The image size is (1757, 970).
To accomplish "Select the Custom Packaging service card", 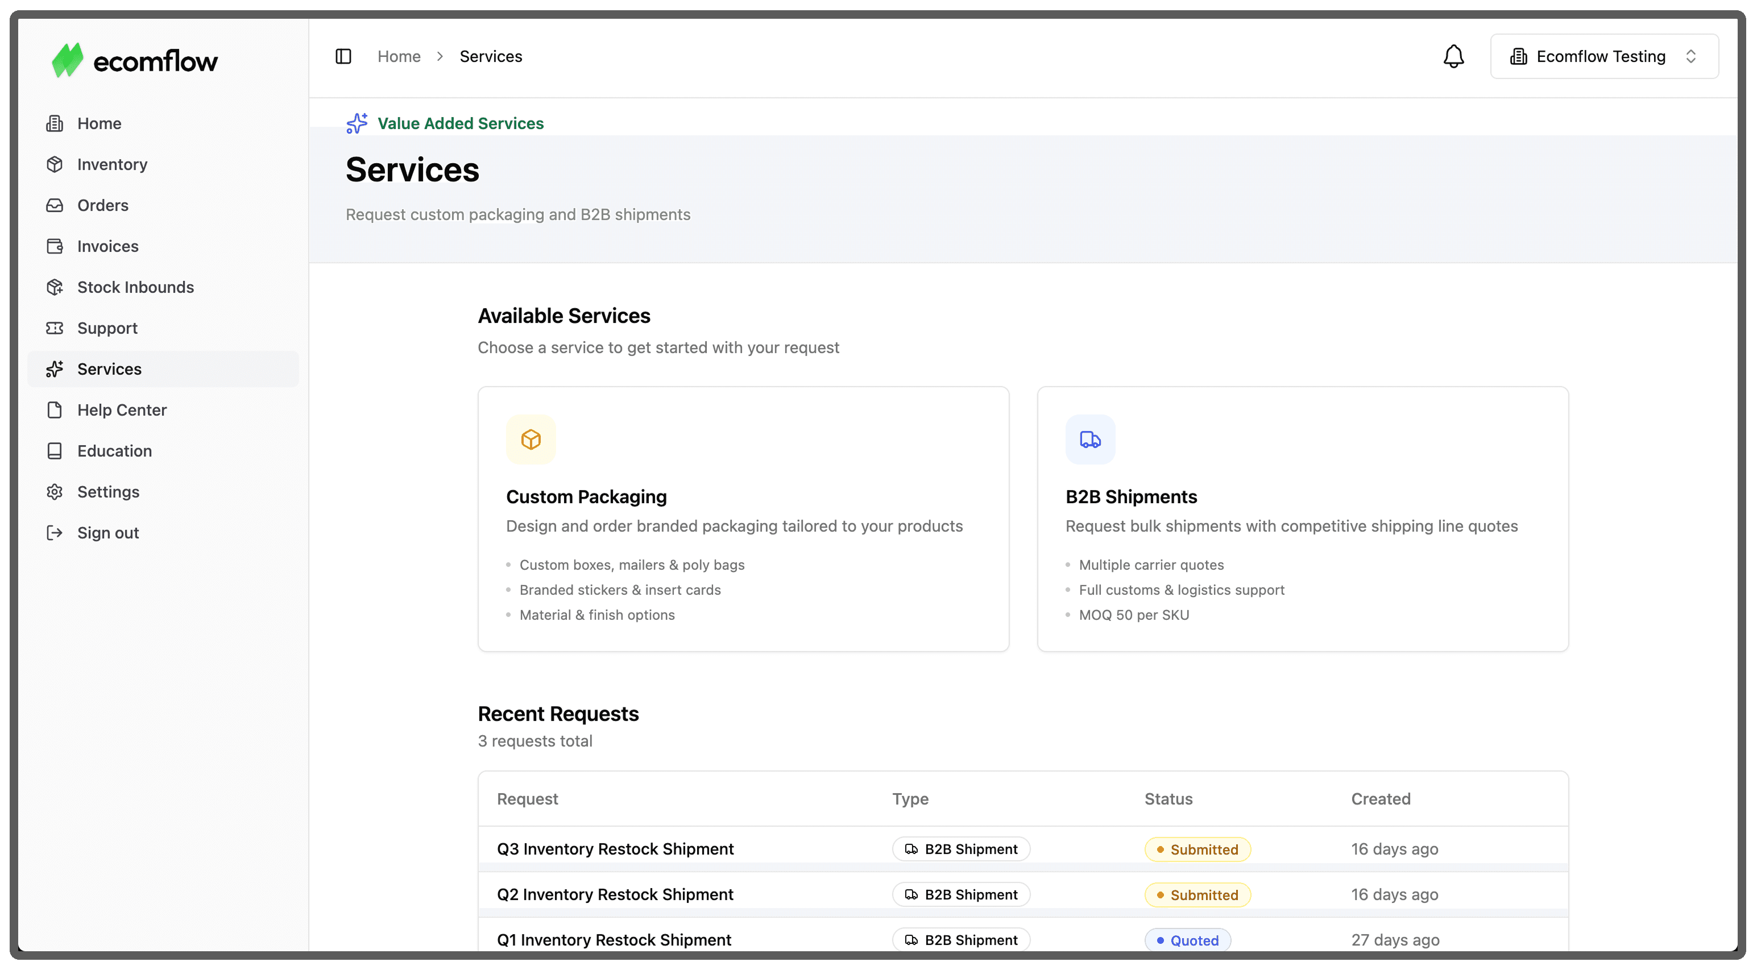I will pos(743,519).
